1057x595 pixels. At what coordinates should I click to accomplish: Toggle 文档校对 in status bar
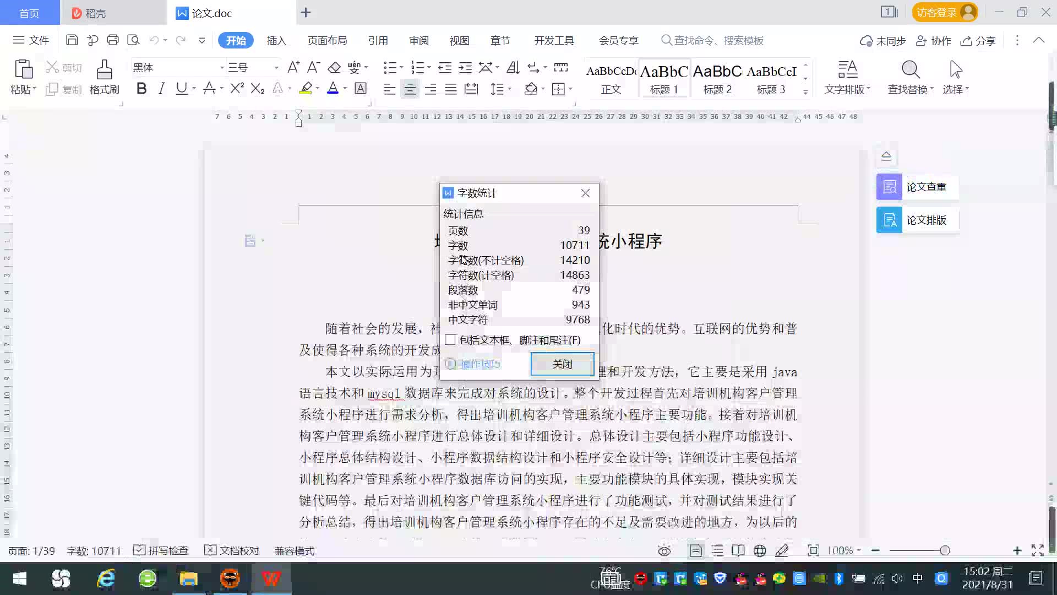pos(232,550)
